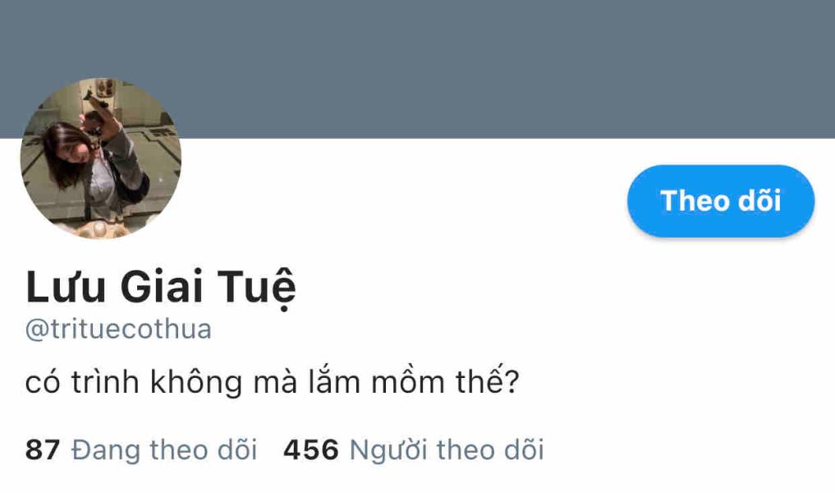Click the @trituecothua username handle

coord(118,329)
